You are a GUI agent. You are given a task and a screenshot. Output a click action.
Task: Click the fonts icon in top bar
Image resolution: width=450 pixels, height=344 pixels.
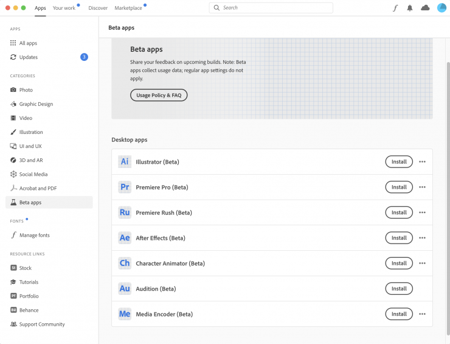tap(395, 8)
